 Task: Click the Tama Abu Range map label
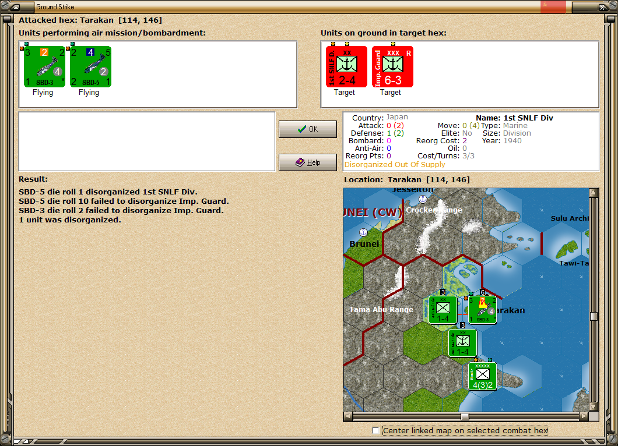[381, 309]
